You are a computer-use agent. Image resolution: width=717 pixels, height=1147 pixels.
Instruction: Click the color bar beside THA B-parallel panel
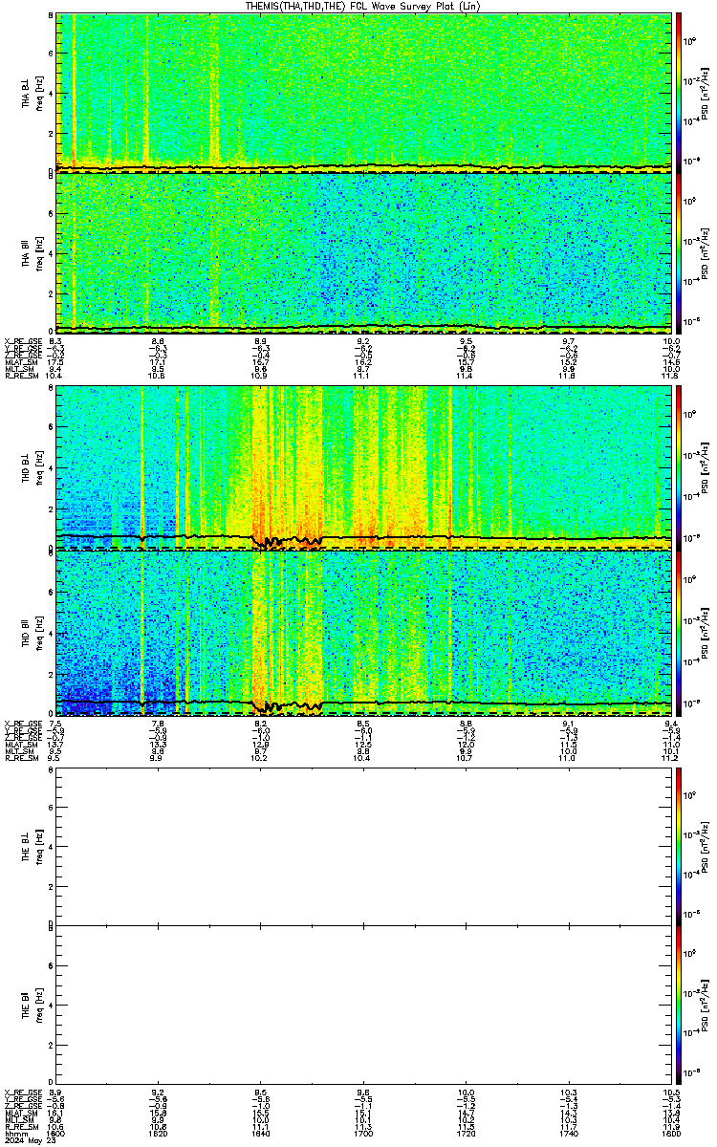[679, 251]
